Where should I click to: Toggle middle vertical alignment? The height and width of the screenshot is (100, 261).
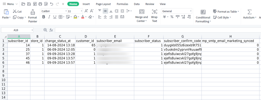point(105,11)
